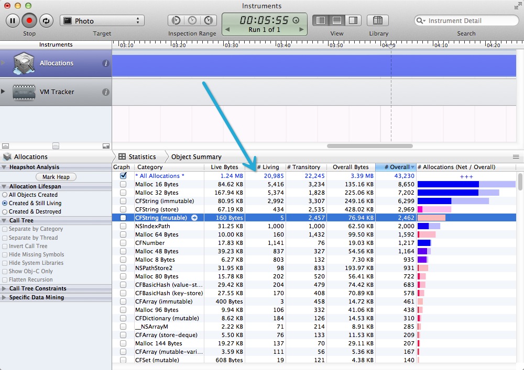
Task: Click bottom-left track display icon
Action: [5, 146]
